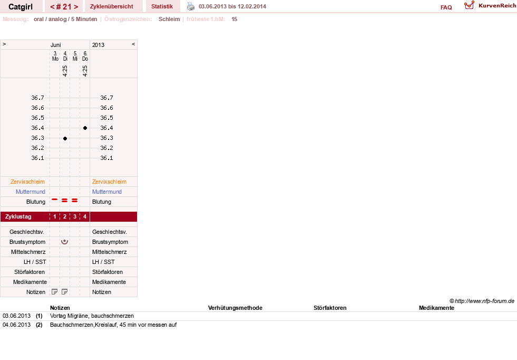
Task: Click the bleeding mark on 5 June
Action: [x=75, y=201]
